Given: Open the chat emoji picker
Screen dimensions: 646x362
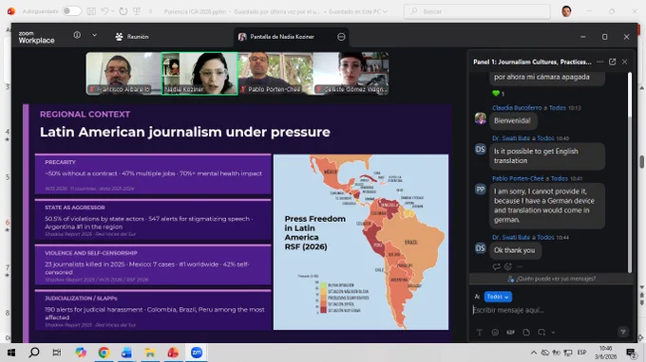Looking at the screenshot, I should coord(495,332).
